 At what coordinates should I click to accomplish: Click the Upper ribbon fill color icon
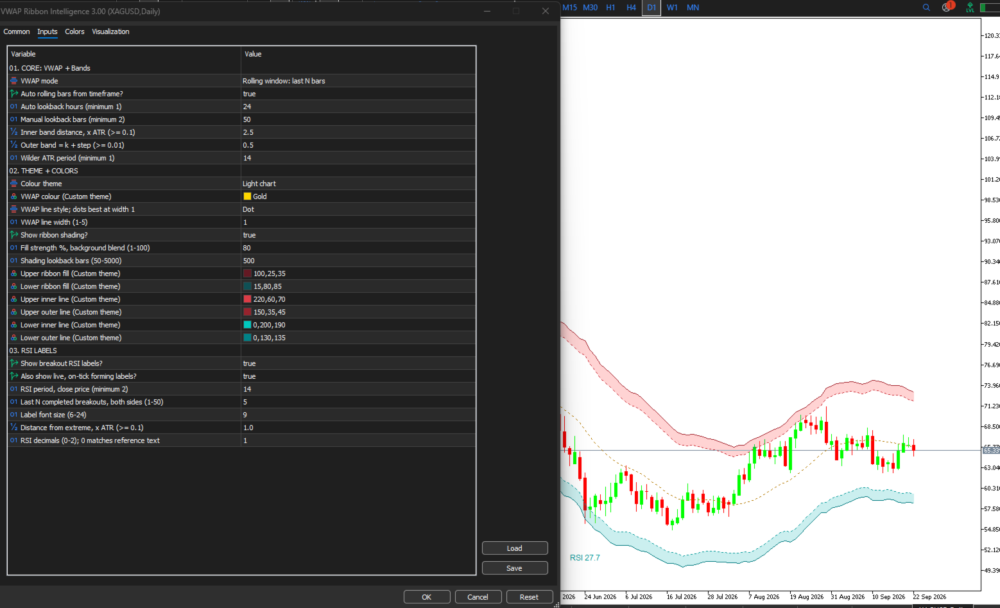(x=13, y=274)
